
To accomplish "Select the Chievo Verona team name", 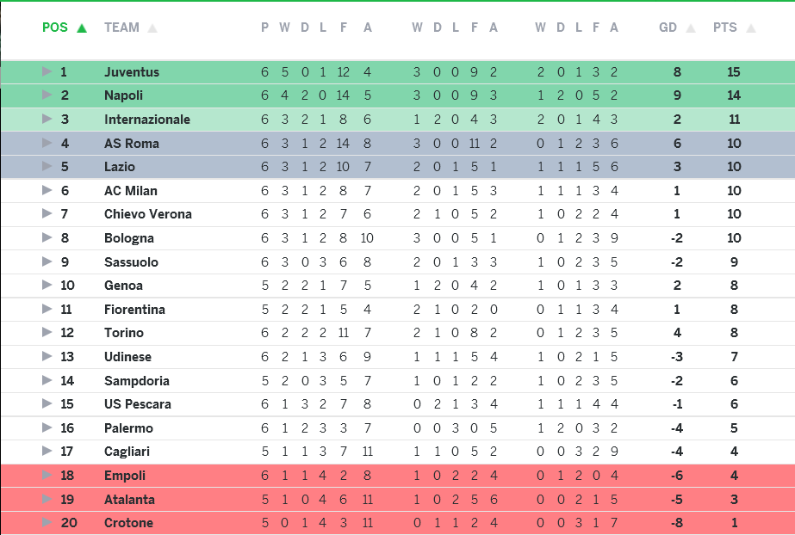I will (148, 214).
